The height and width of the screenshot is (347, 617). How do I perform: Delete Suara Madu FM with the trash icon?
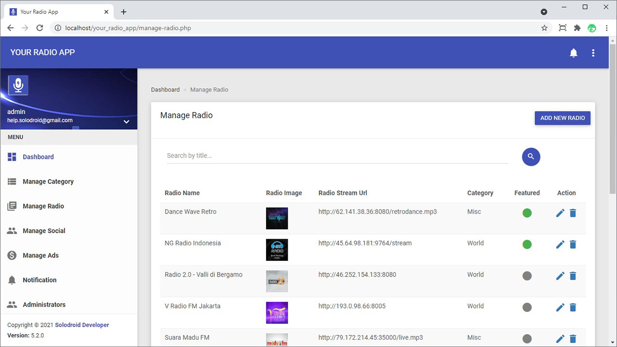tap(573, 339)
